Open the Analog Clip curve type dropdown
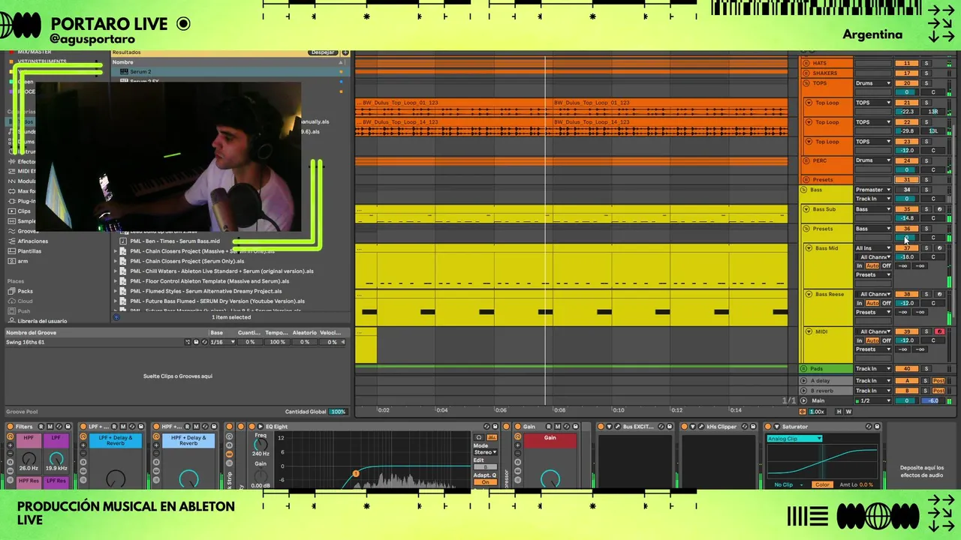Screen dimensions: 961x540 point(794,439)
